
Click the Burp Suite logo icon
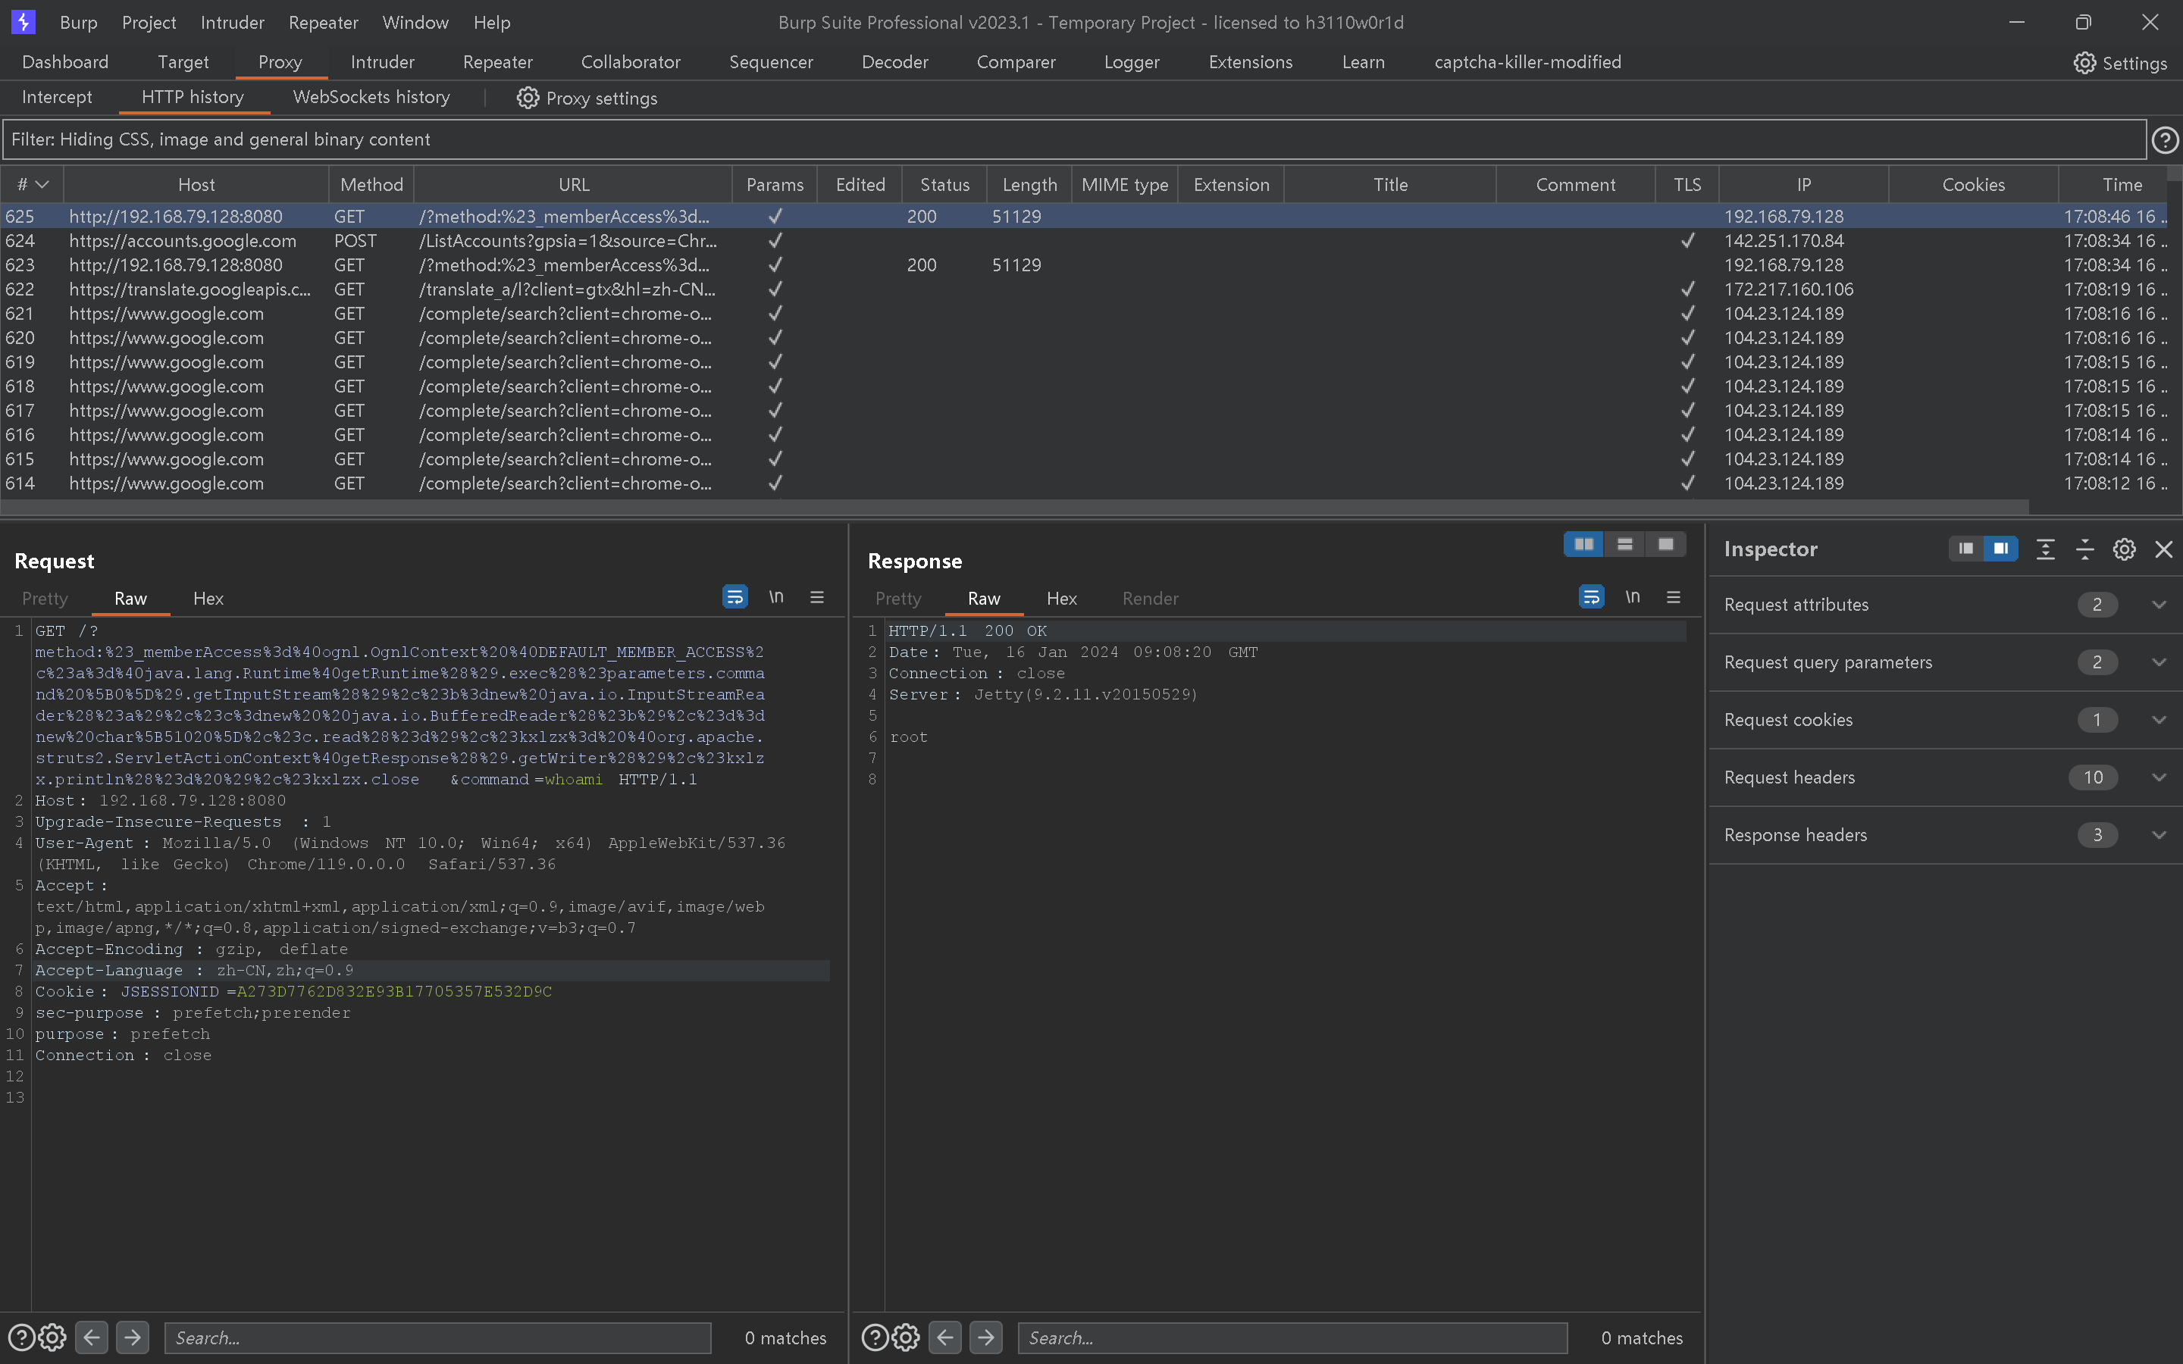click(x=23, y=22)
